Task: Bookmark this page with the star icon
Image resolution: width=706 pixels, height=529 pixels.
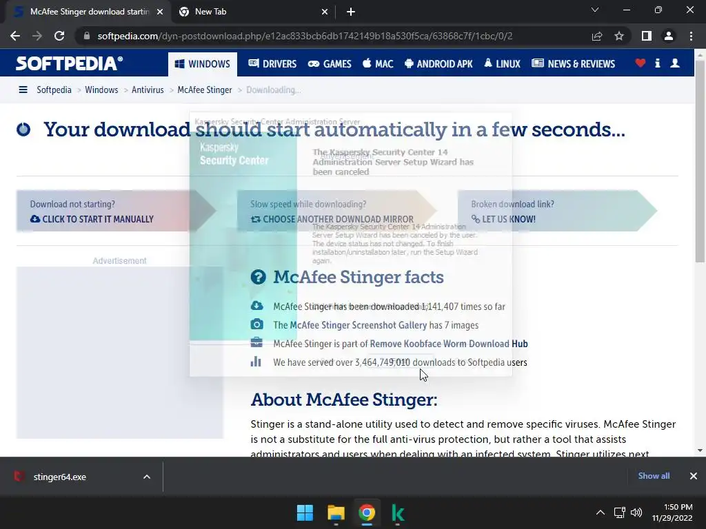Action: 619,36
